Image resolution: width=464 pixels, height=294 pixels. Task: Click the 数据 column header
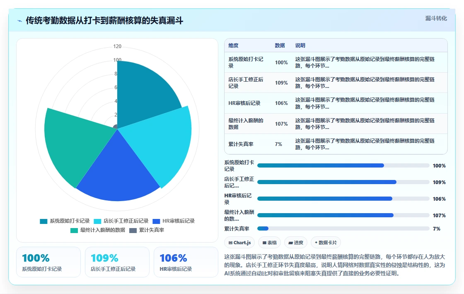(280, 46)
